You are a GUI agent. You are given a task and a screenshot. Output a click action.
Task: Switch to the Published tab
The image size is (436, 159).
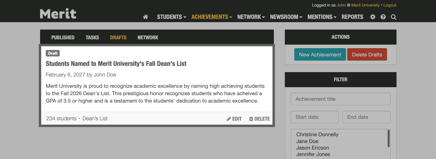[x=63, y=38]
